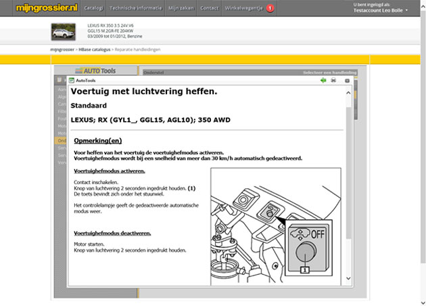The height and width of the screenshot is (306, 426).
Task: Click '03/2009 tot 01/2012, Benzine' text
Action: click(x=115, y=36)
